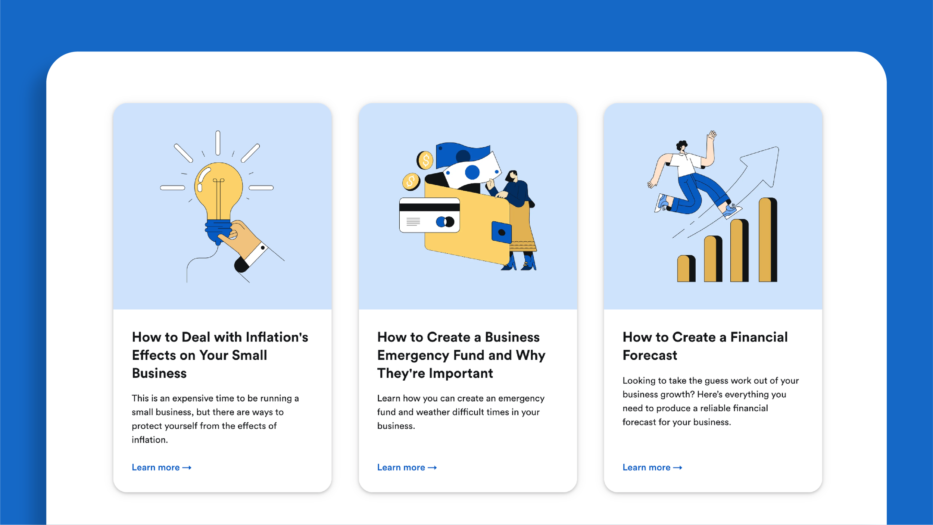Click arrow icon next to inflation Learn more
The width and height of the screenshot is (933, 525).
(187, 468)
